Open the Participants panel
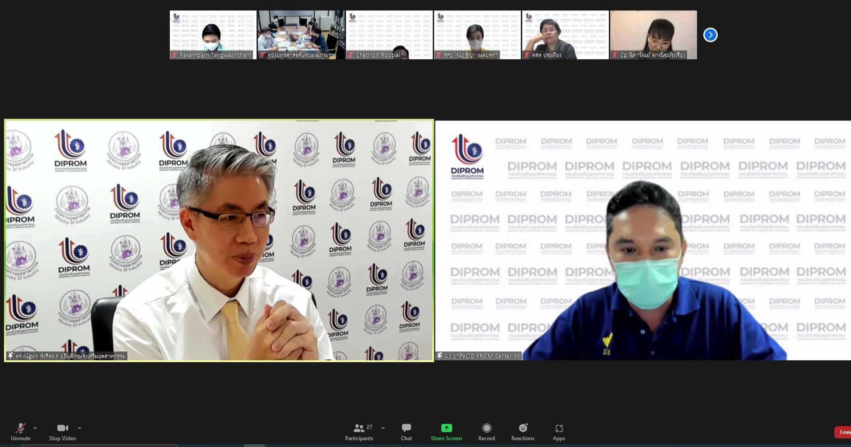The image size is (851, 447). (x=359, y=432)
